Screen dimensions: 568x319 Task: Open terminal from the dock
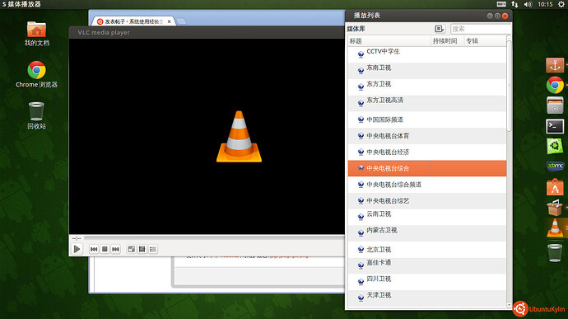555,126
